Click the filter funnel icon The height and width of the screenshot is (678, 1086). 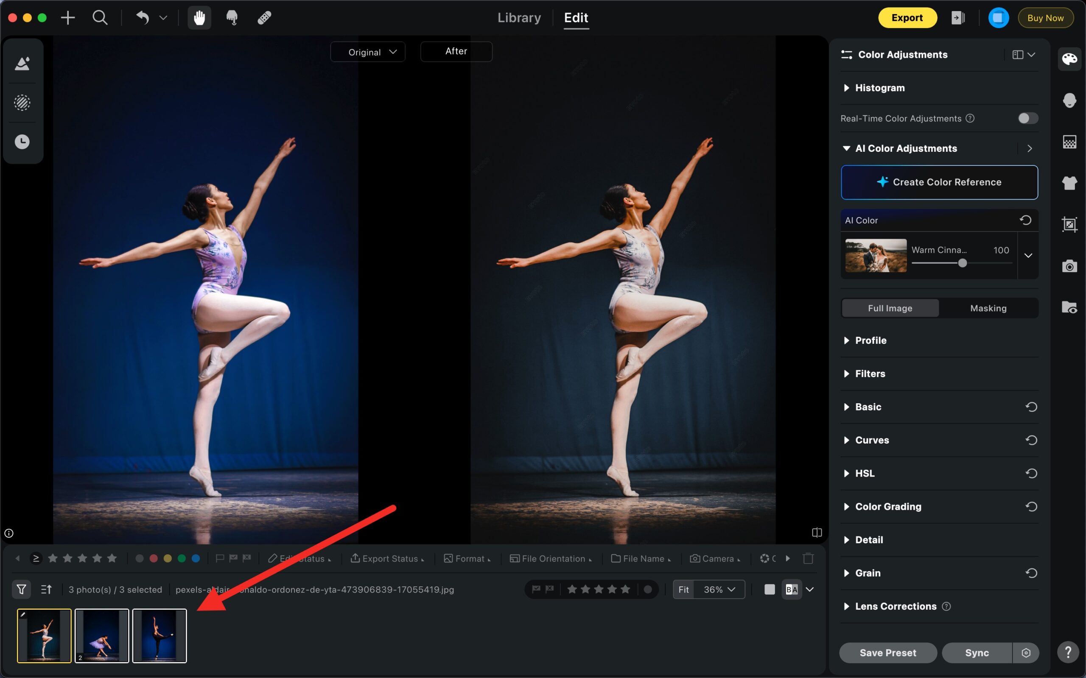point(21,589)
